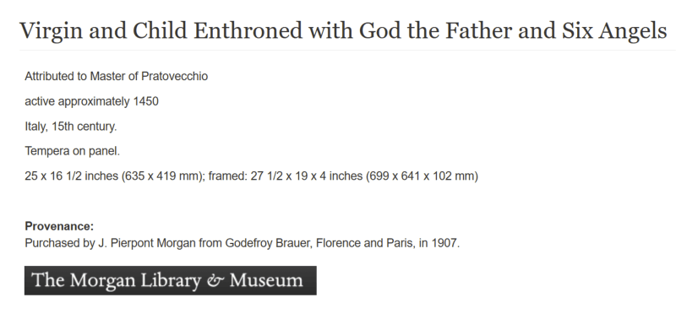This screenshot has height=319, width=676.
Task: Click the word Pratovecchio in attribution
Action: 175,76
